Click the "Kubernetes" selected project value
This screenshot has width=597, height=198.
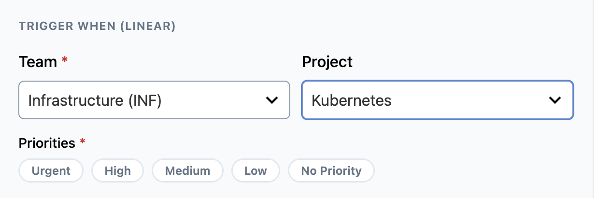coord(351,100)
